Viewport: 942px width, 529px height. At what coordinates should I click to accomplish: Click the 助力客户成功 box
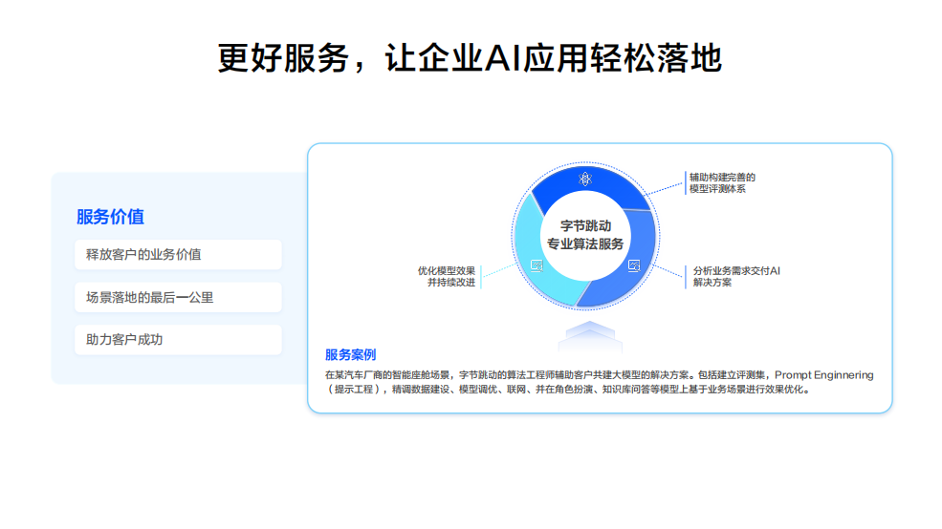click(178, 340)
